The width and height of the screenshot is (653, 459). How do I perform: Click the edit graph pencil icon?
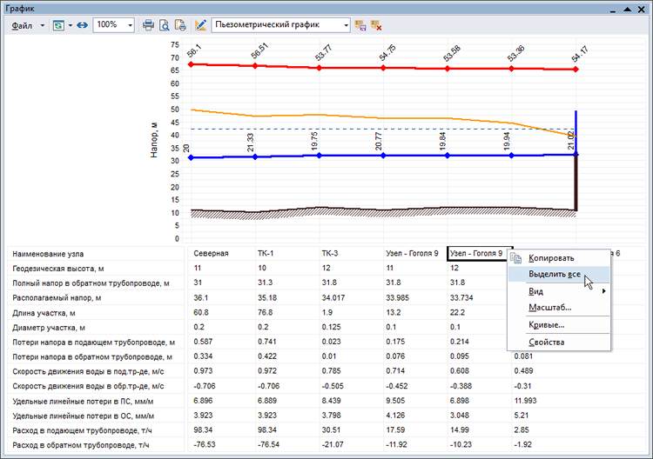pos(201,25)
